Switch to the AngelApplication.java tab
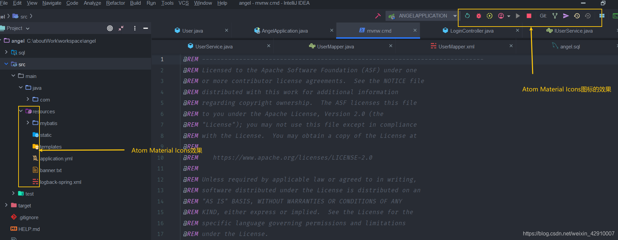This screenshot has height=240, width=618. (285, 31)
